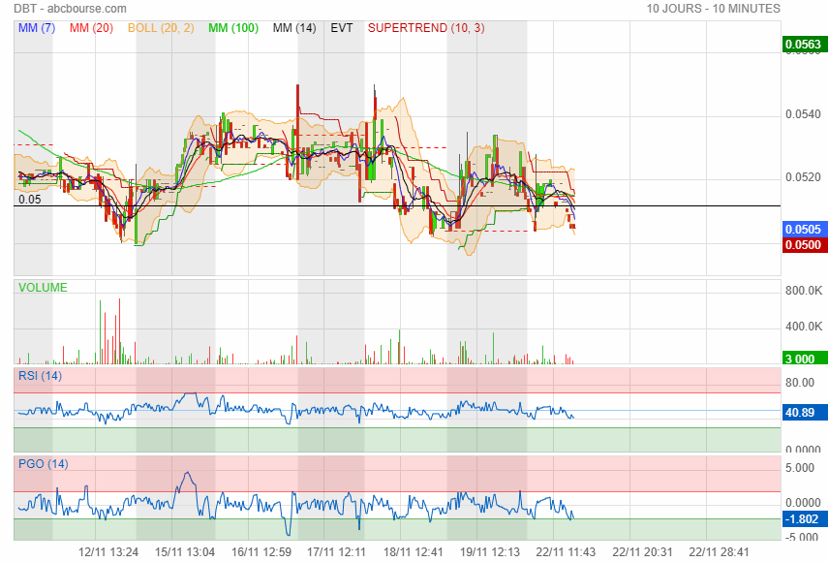Click the 15/11 13:04 date label

185,552
